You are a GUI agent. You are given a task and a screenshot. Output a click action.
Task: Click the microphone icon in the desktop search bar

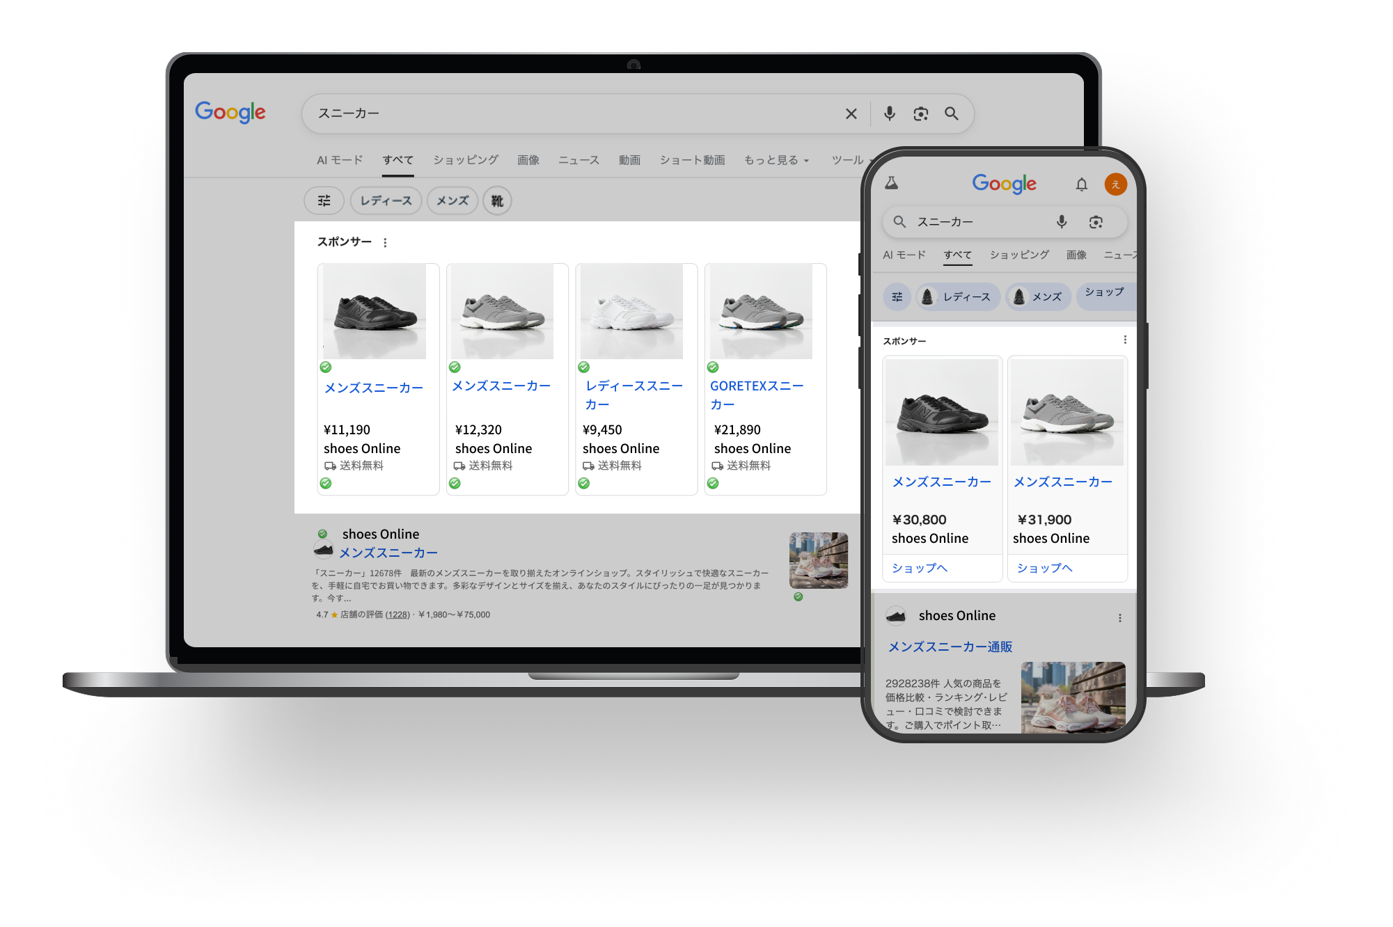(x=889, y=113)
